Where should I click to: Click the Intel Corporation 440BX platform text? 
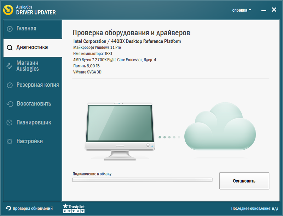pos(127,41)
